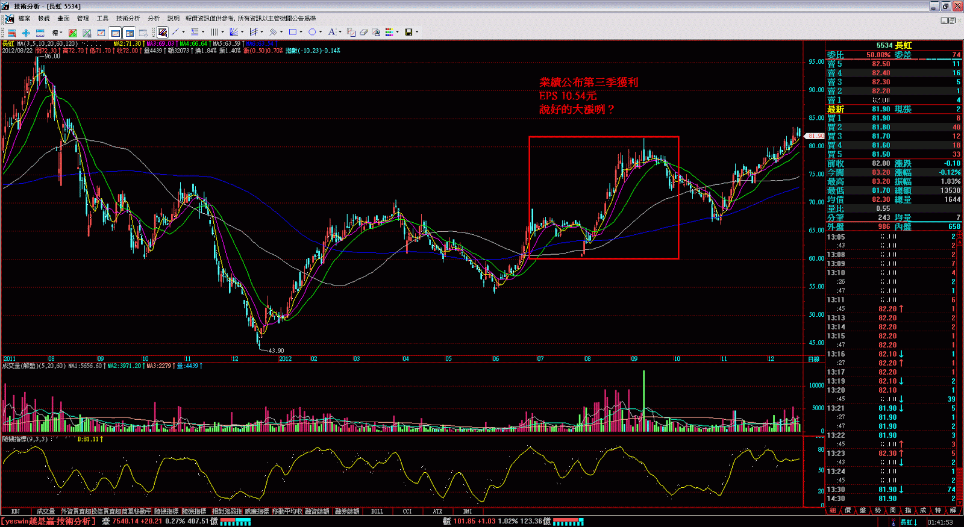
Task: Click the first red chart layout toolbar icon
Action: (11, 33)
